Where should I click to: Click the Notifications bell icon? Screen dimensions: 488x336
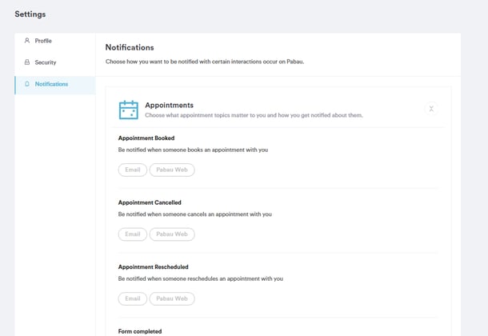pyautogui.click(x=27, y=84)
